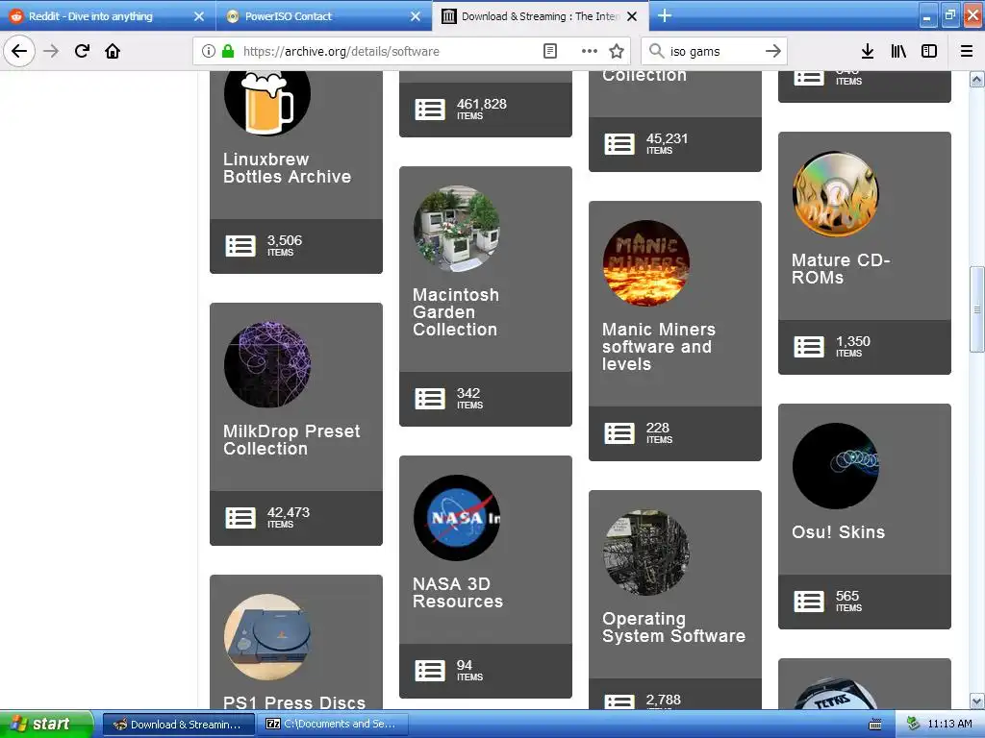Click the PlayStation console thumbnail

[267, 636]
